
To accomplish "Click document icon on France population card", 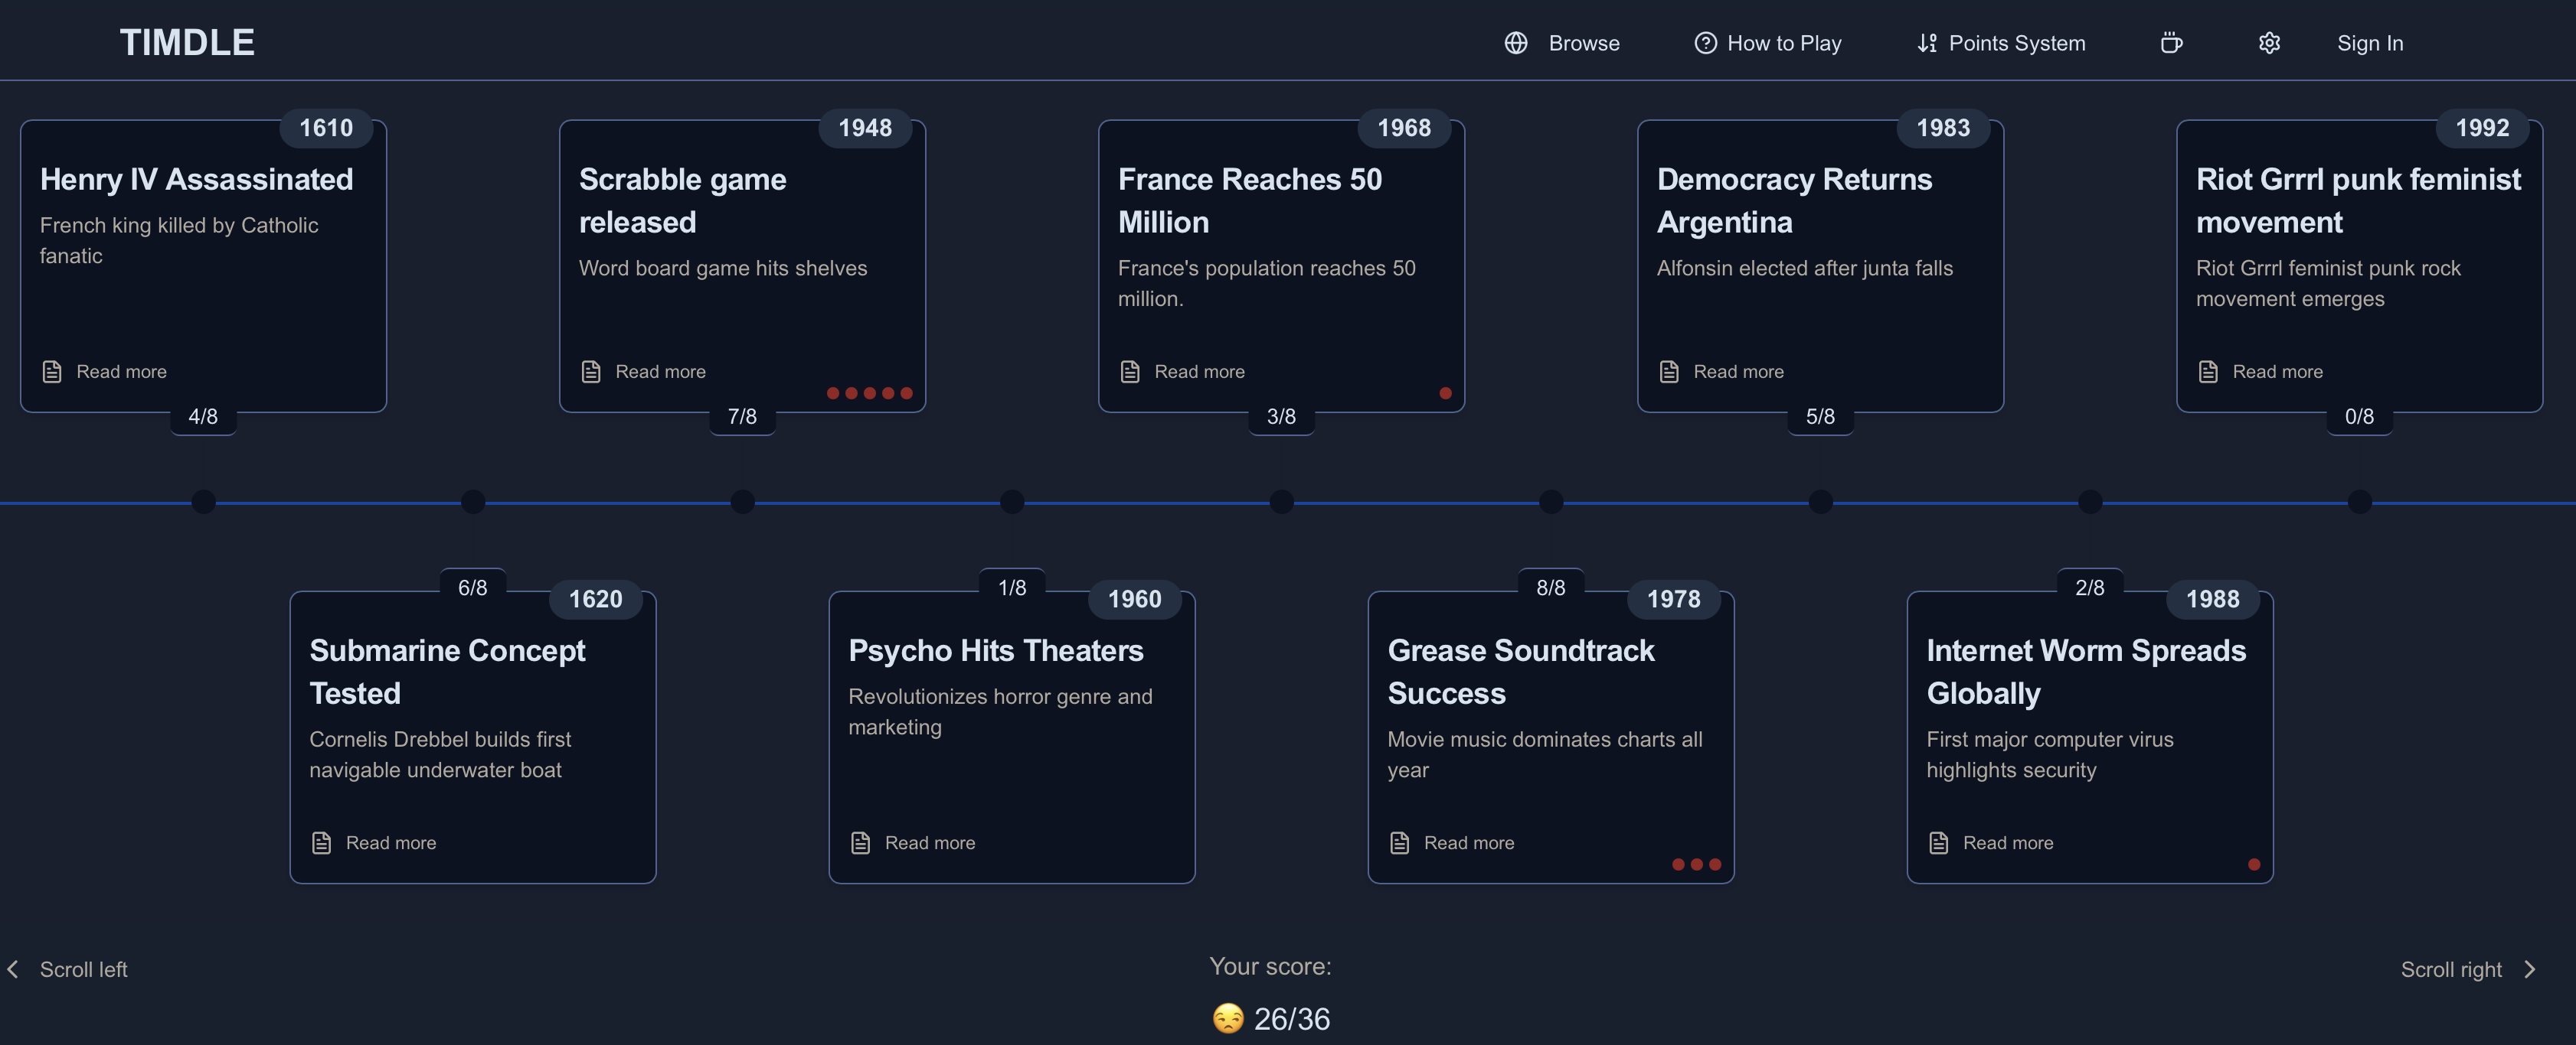I will pos(1130,372).
